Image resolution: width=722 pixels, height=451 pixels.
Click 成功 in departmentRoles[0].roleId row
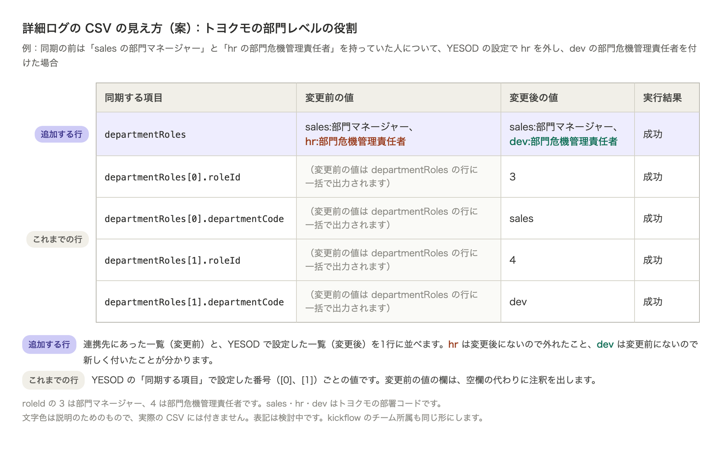point(653,177)
